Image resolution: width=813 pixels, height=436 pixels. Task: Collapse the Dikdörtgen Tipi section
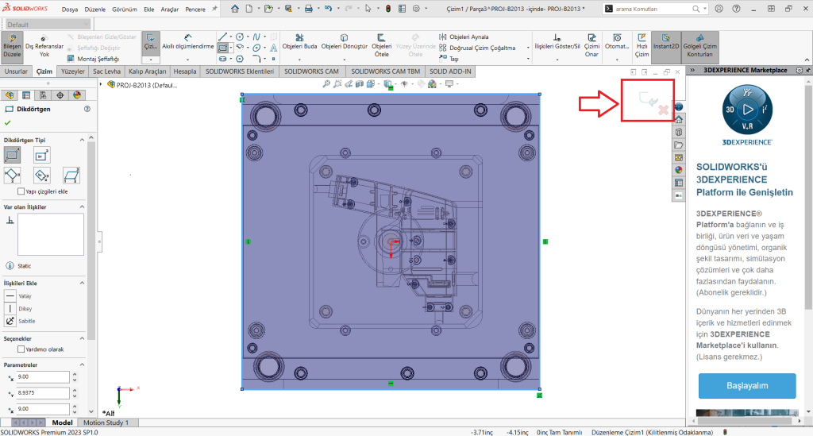coord(83,140)
